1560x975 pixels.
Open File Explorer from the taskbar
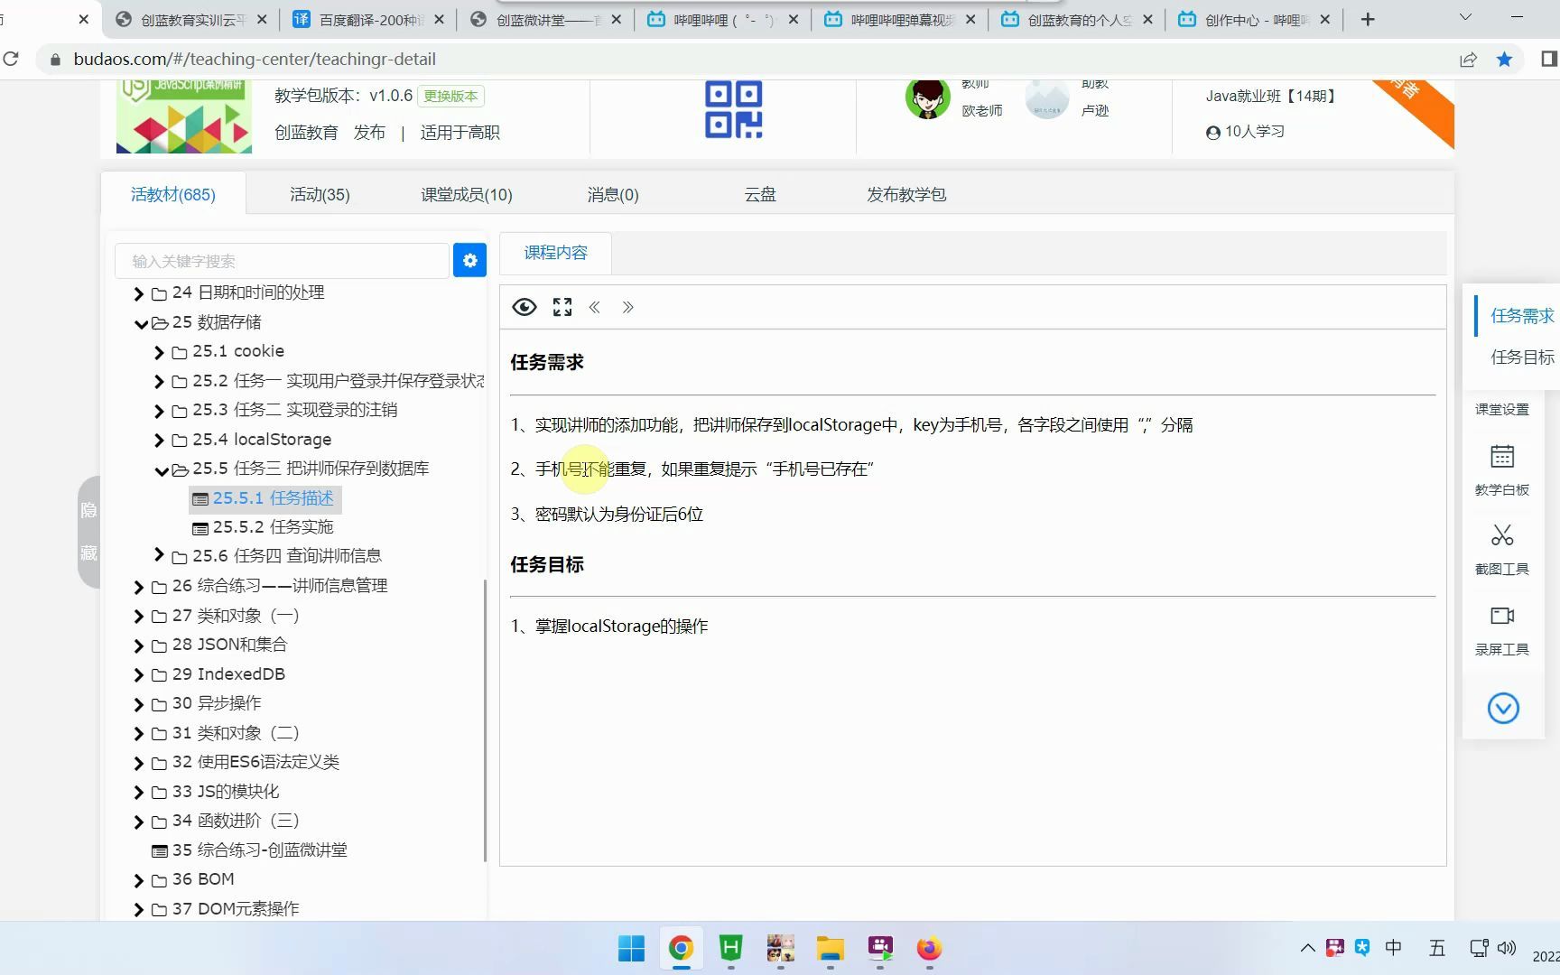point(830,949)
